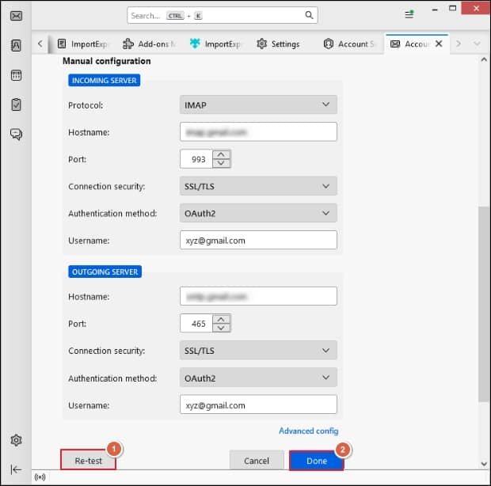Open the Calendar space icon
The width and height of the screenshot is (491, 486).
click(x=16, y=75)
